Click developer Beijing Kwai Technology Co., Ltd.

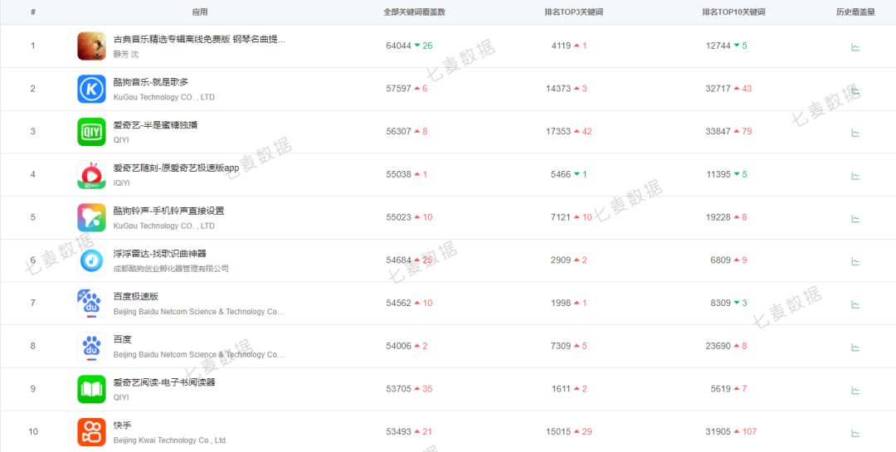pyautogui.click(x=170, y=440)
